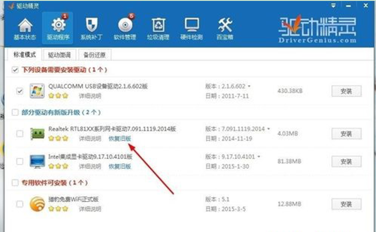Open 详细说明 for 猎豹免费WiFi

[90, 209]
